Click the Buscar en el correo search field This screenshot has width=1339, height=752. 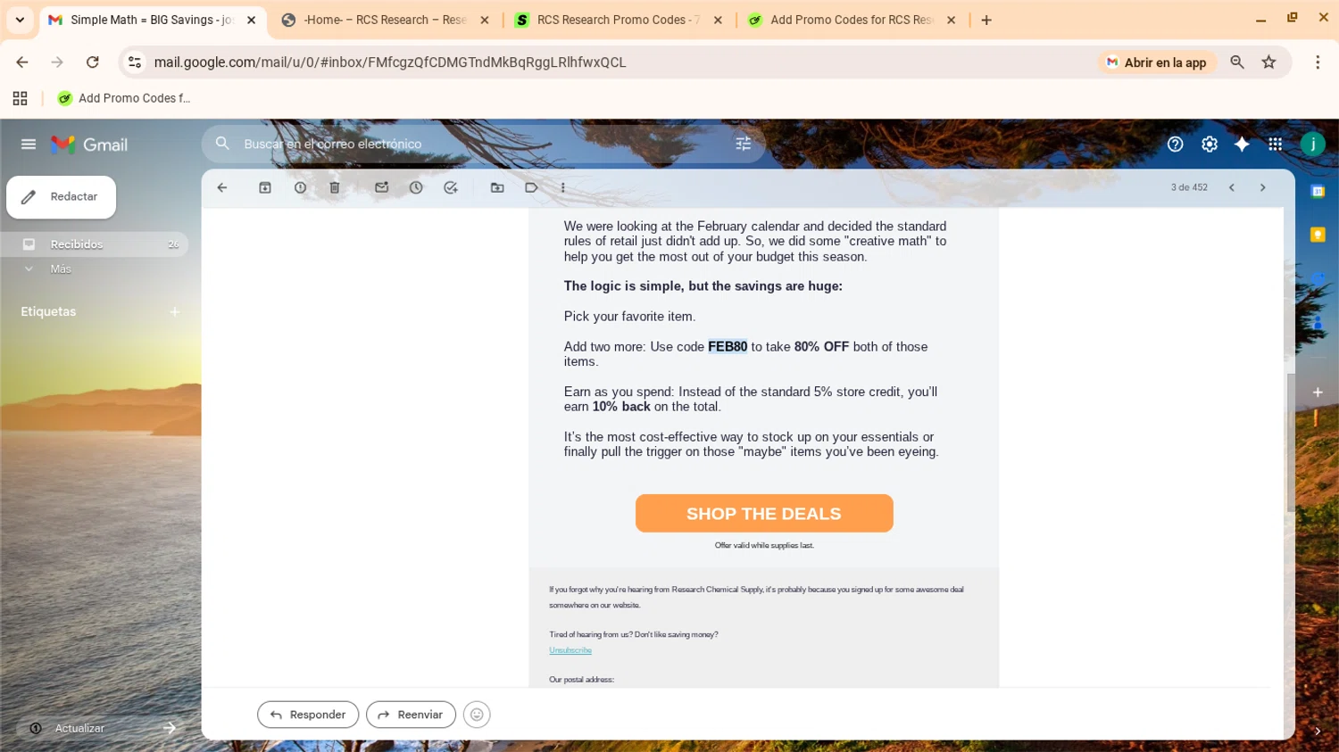482,144
